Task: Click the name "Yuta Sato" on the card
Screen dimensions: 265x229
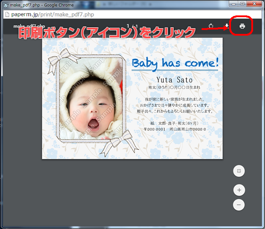Action: (175, 80)
